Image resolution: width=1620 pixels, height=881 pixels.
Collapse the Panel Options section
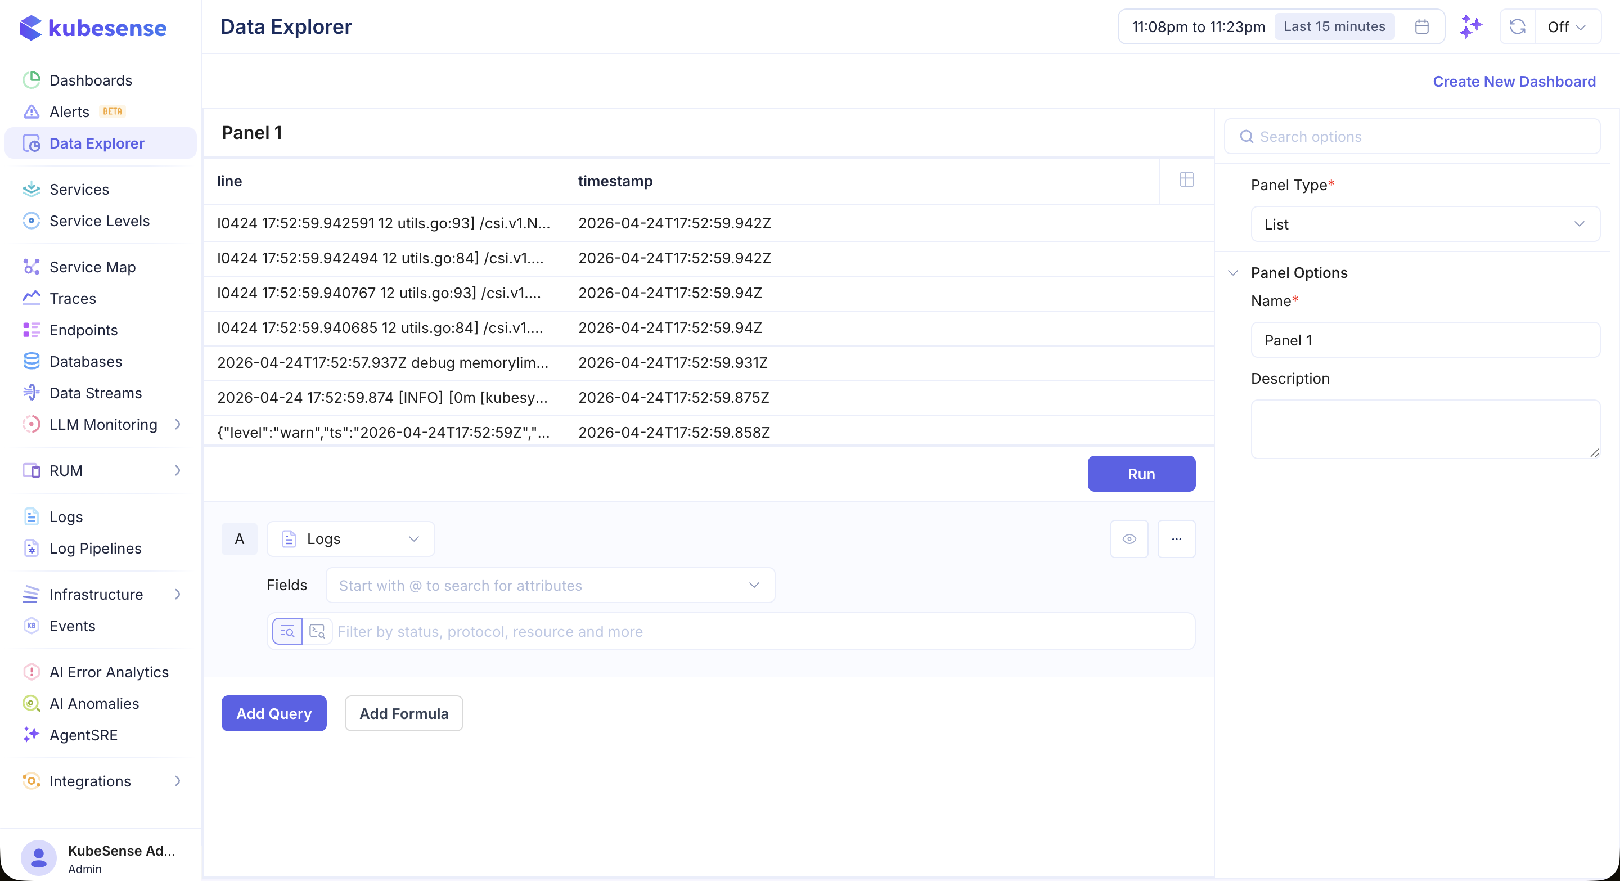[x=1232, y=272]
